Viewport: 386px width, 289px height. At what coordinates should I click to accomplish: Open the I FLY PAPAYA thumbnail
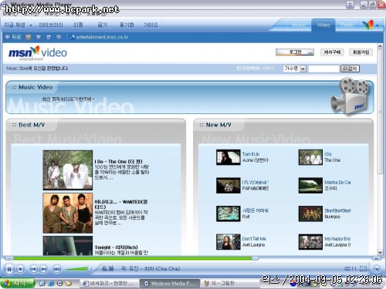pyautogui.click(x=228, y=185)
